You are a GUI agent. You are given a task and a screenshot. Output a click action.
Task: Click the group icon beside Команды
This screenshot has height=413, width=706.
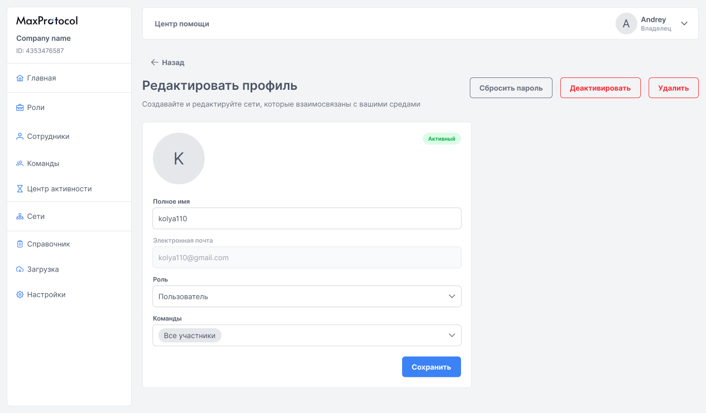20,164
